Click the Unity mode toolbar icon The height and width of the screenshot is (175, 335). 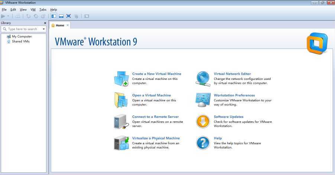coord(76,16)
